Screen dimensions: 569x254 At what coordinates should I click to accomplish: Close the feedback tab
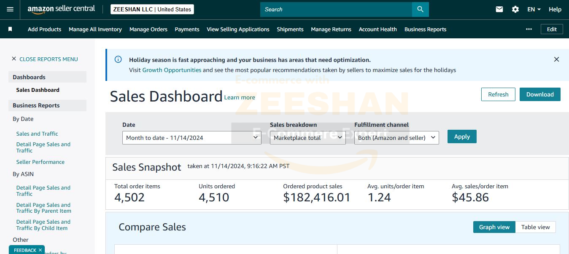point(40,250)
